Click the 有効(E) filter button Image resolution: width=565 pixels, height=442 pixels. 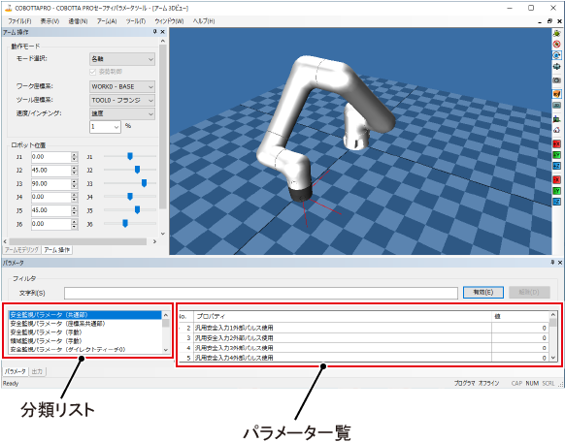coord(482,292)
